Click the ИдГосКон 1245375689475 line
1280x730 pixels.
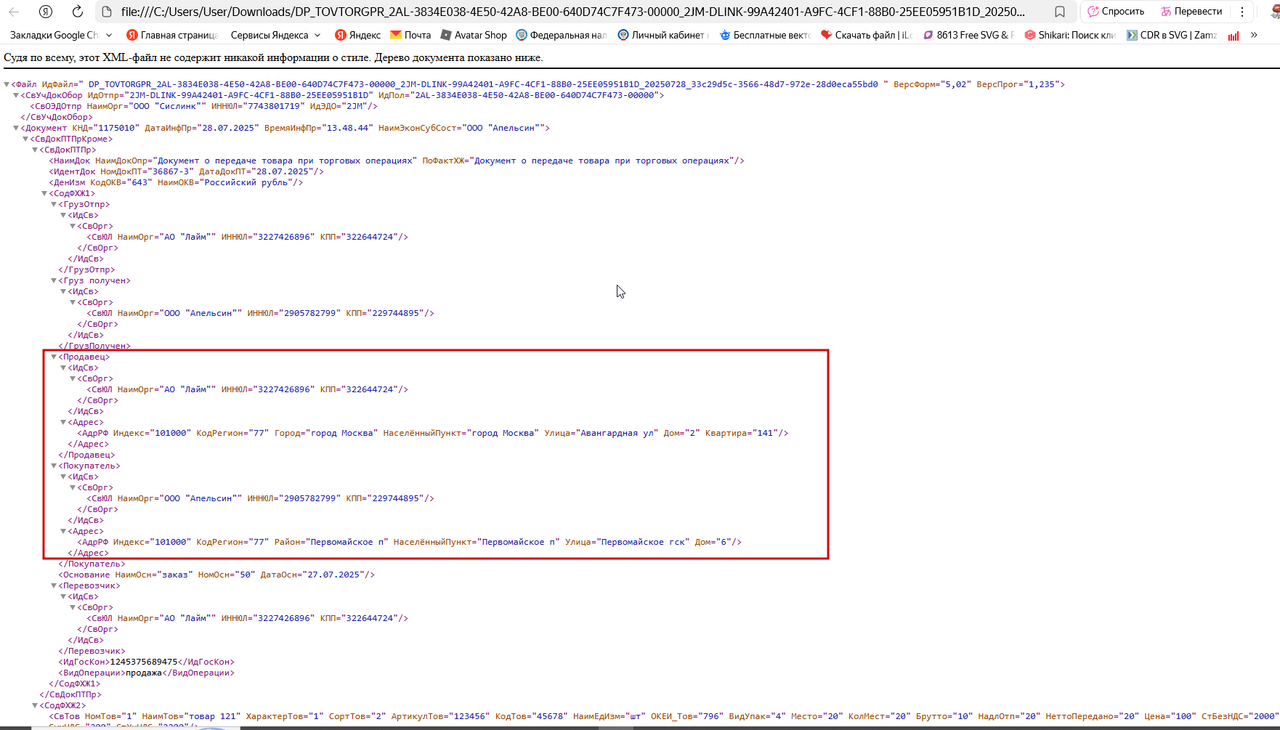(x=146, y=662)
